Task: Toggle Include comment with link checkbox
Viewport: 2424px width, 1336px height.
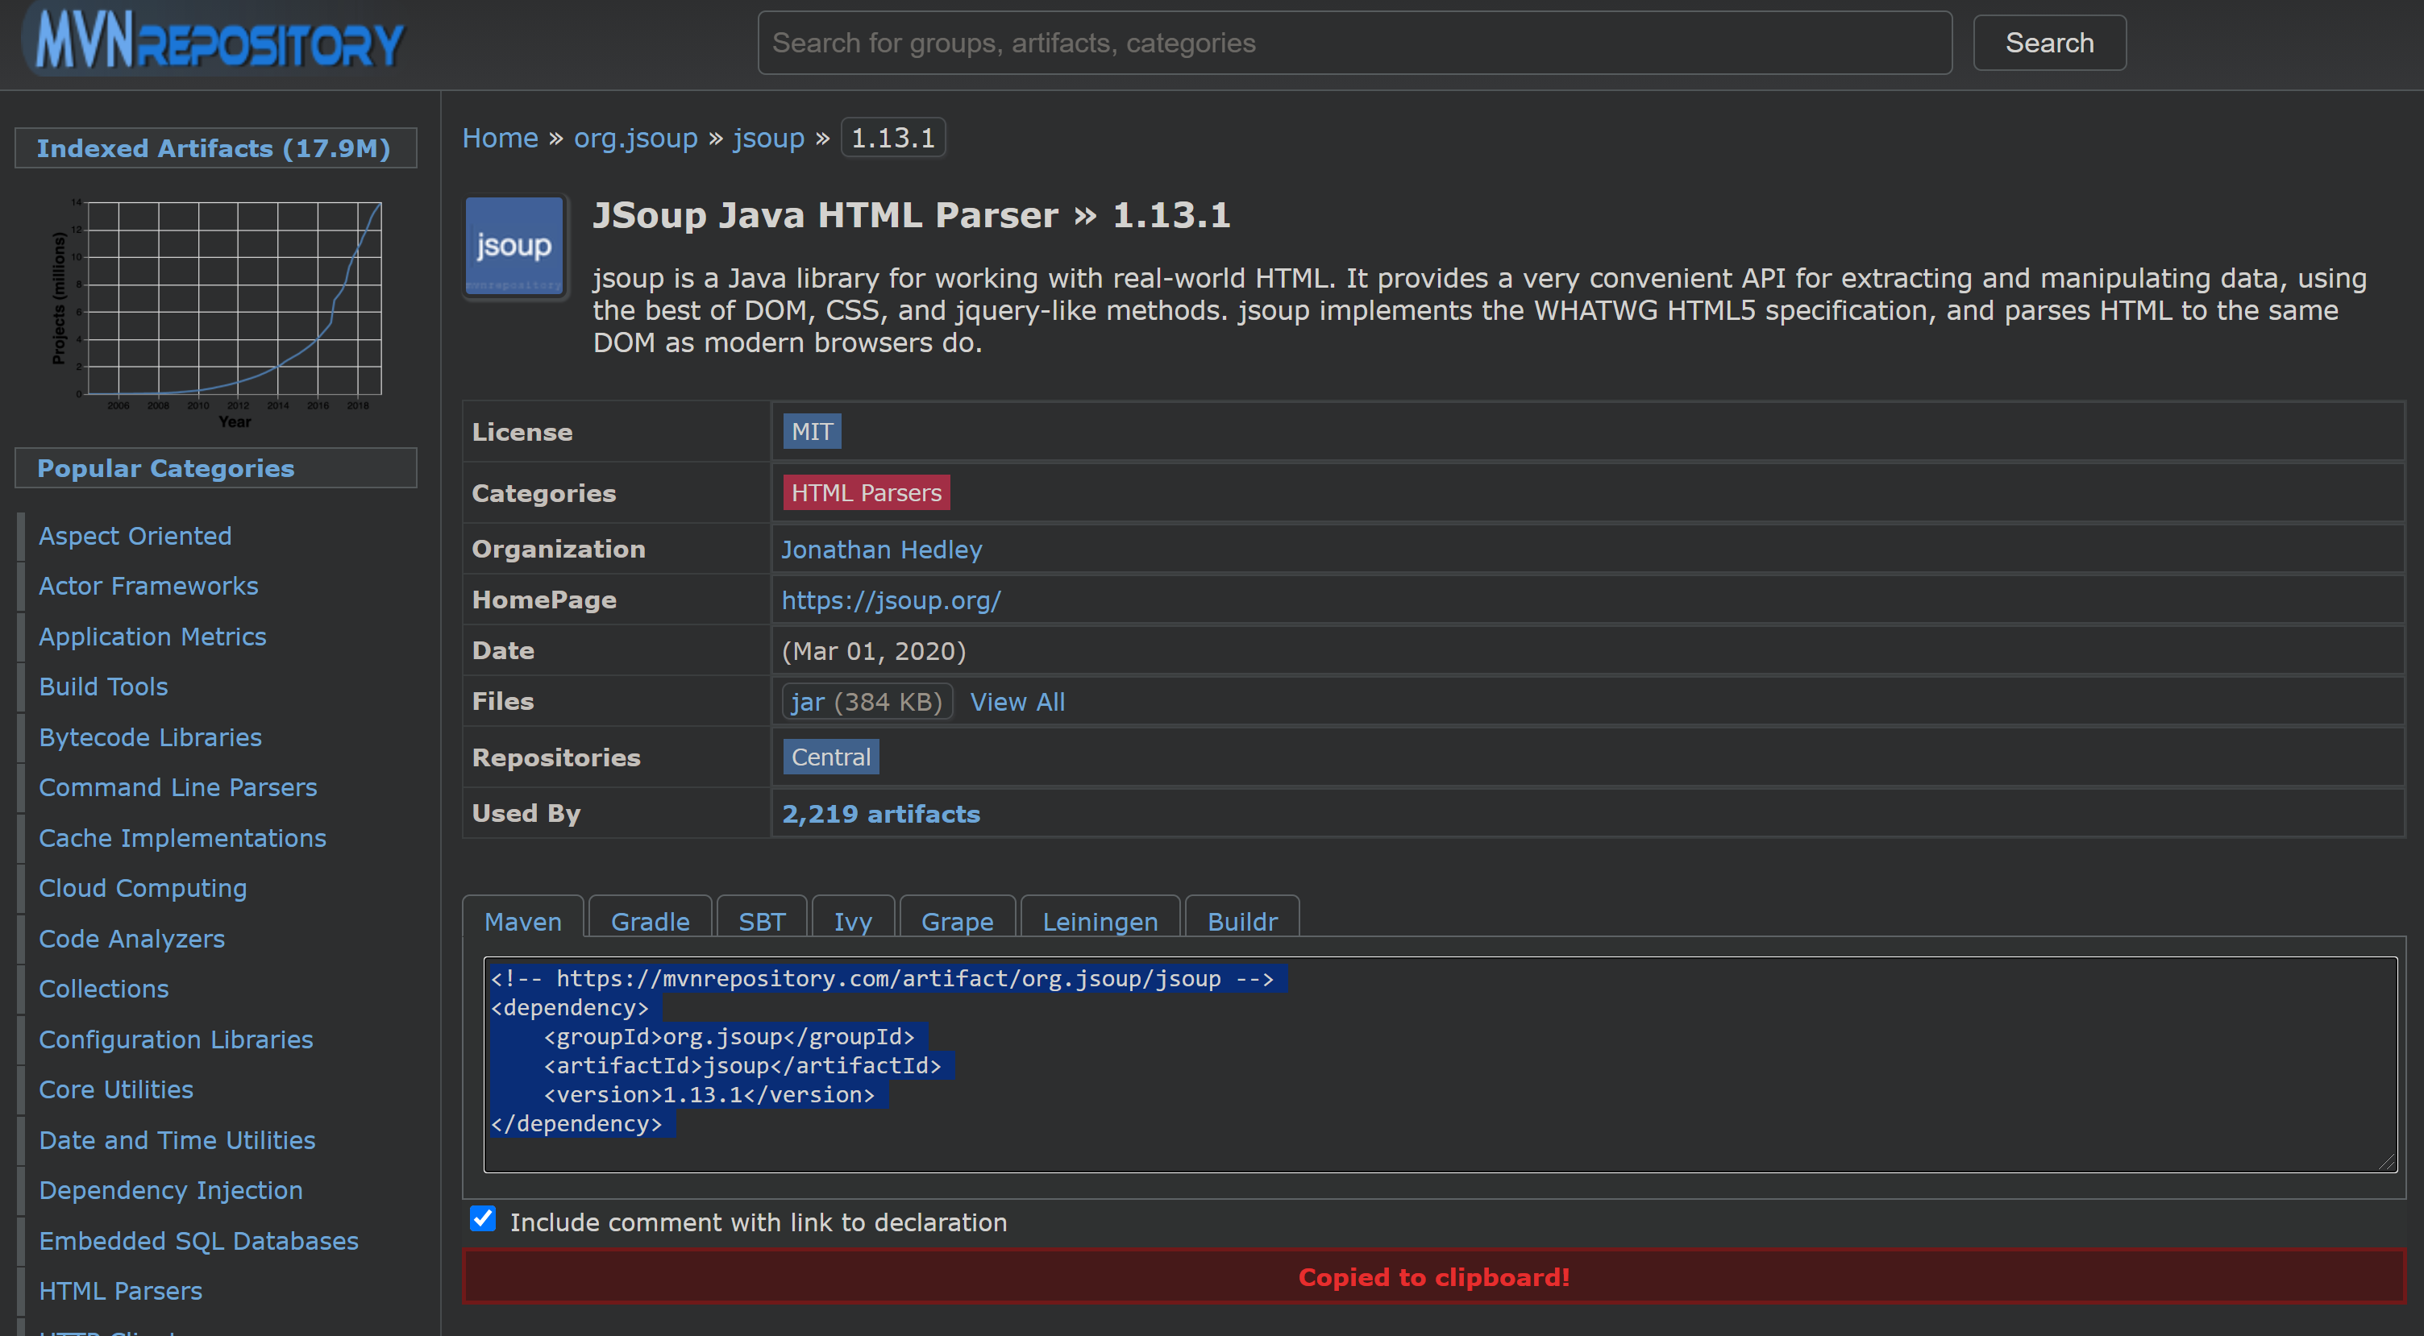Action: click(x=483, y=1218)
